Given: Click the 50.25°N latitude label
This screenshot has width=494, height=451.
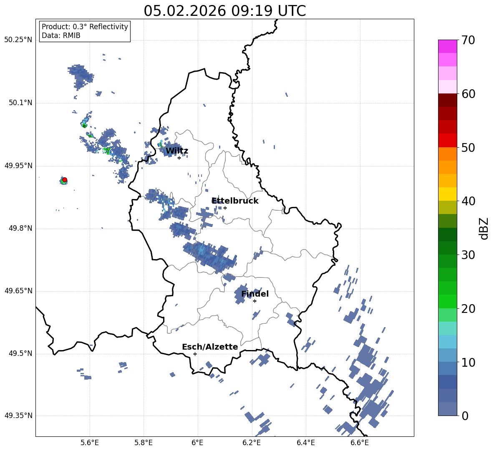Looking at the screenshot, I should (18, 40).
